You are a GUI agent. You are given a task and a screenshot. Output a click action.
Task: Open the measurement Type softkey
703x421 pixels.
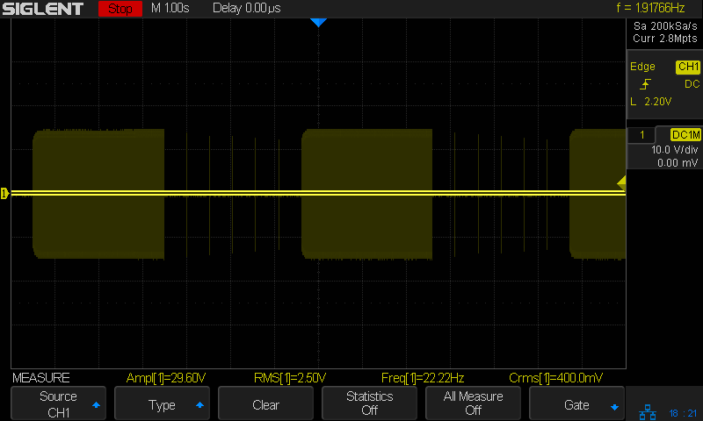[x=162, y=403]
